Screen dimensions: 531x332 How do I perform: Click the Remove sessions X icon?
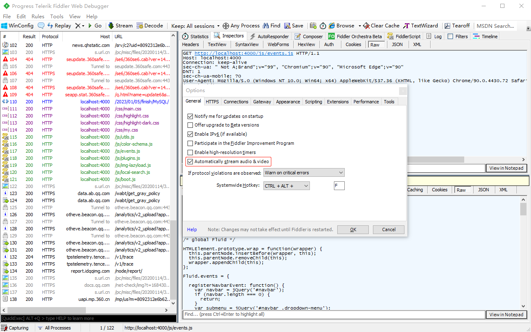click(78, 26)
